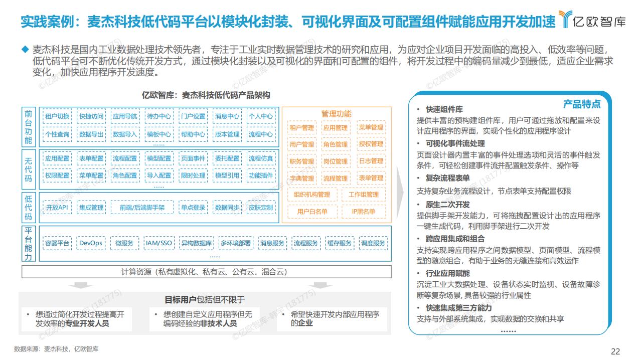
Task: Click the 模板中心 box
Action: pos(159,134)
